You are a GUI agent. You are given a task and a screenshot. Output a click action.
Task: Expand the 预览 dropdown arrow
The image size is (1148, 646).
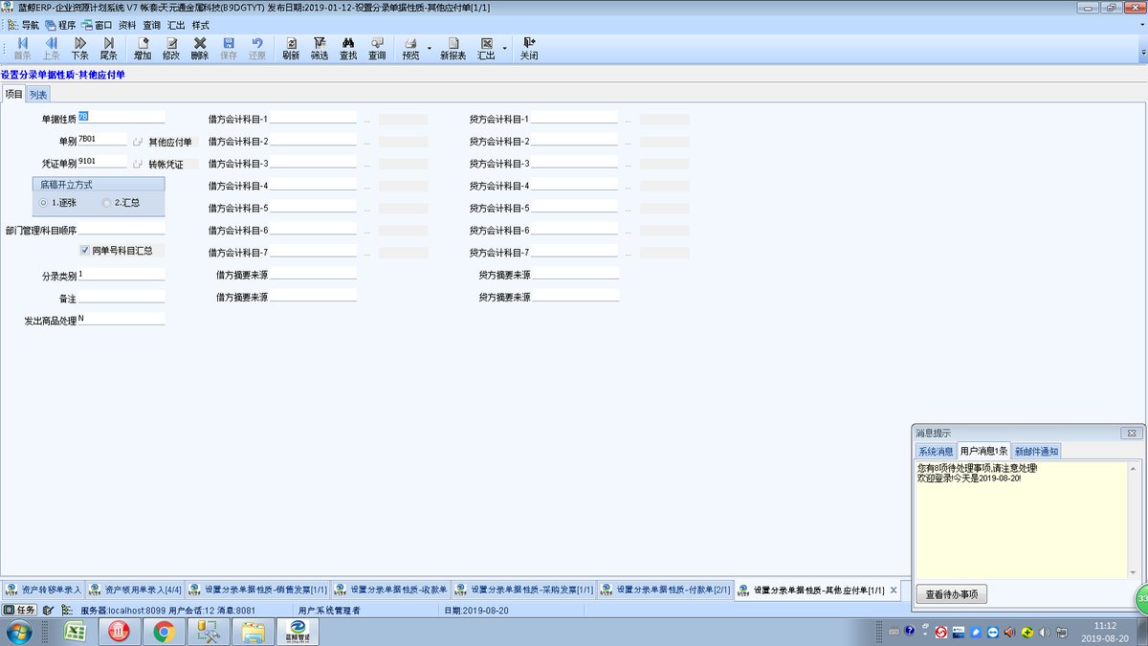[x=429, y=49]
